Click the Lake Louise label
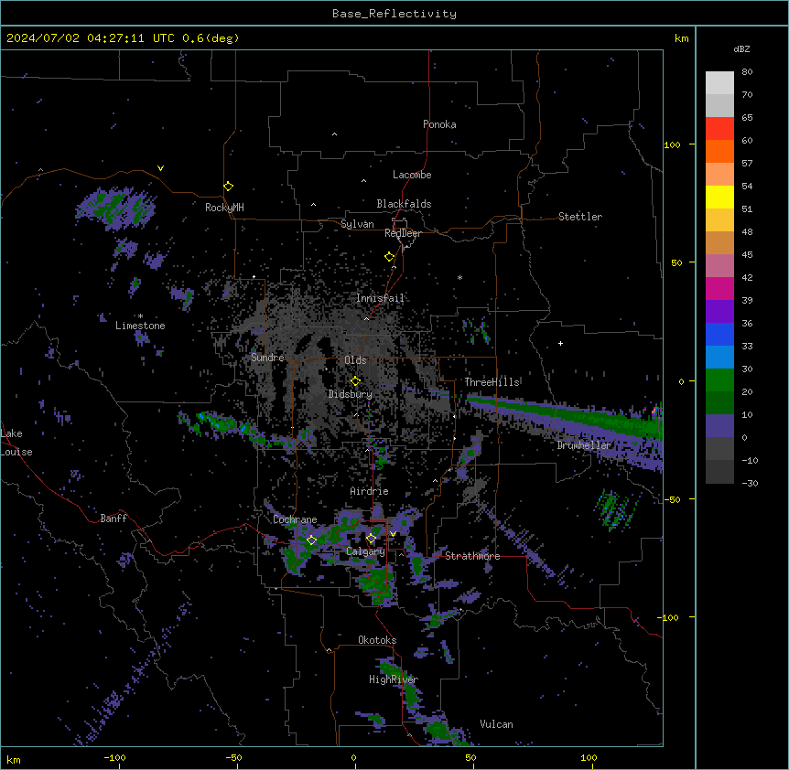The height and width of the screenshot is (770, 789). pyautogui.click(x=16, y=443)
